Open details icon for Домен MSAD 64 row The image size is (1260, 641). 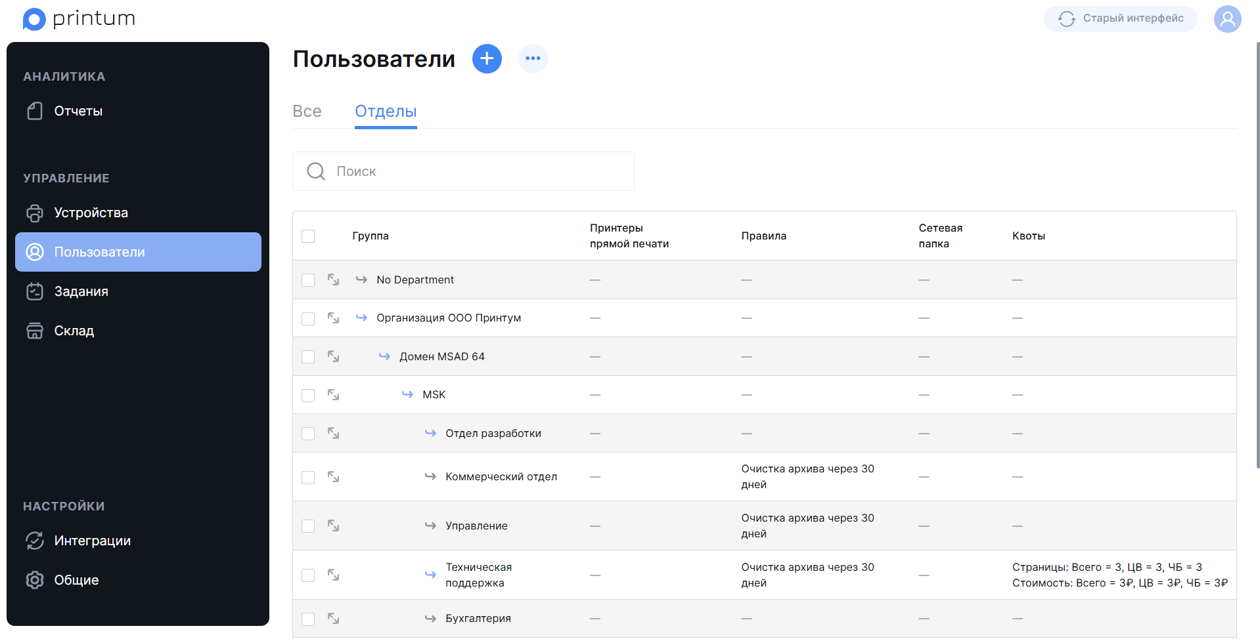tap(334, 356)
